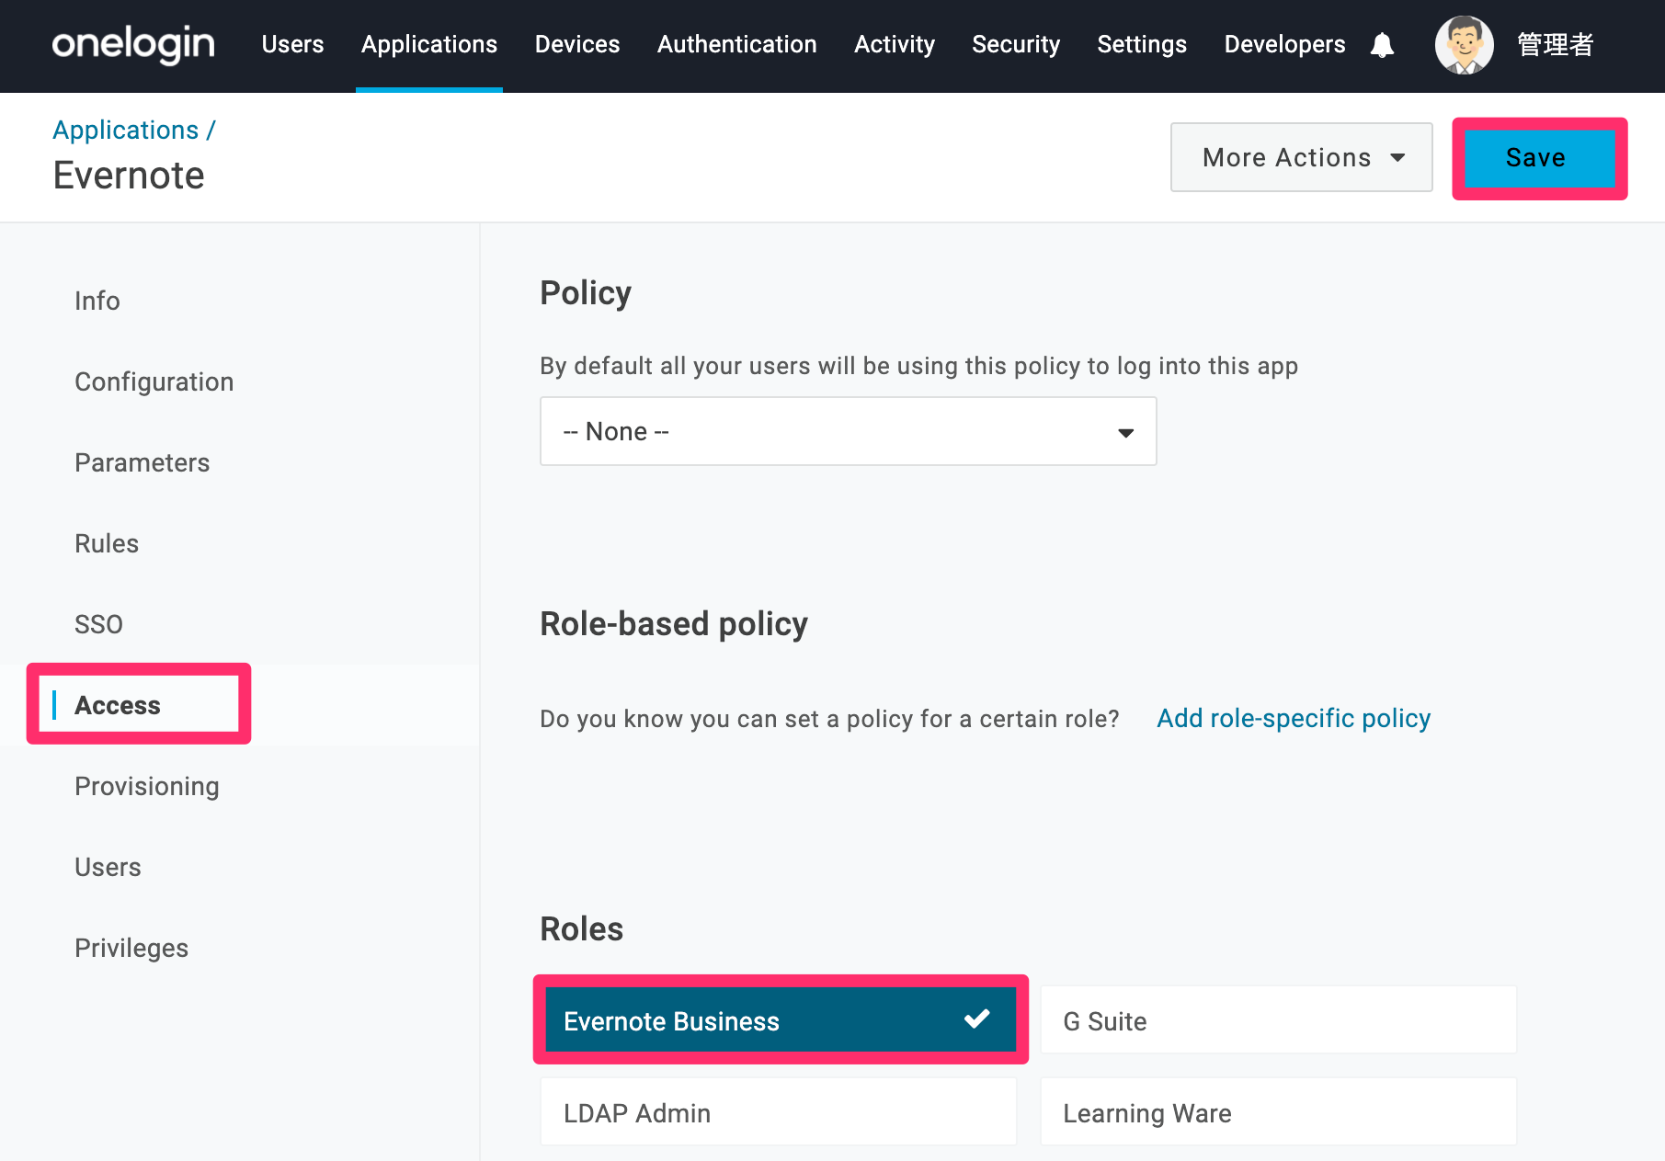Expand the Policy dropdown showing None
Image resolution: width=1665 pixels, height=1161 pixels.
tap(848, 431)
